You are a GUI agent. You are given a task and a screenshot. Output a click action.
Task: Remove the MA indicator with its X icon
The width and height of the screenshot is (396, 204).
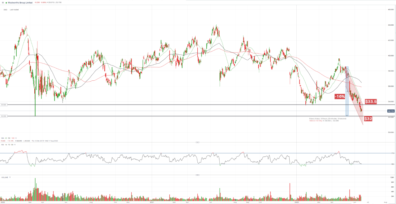[16, 138]
